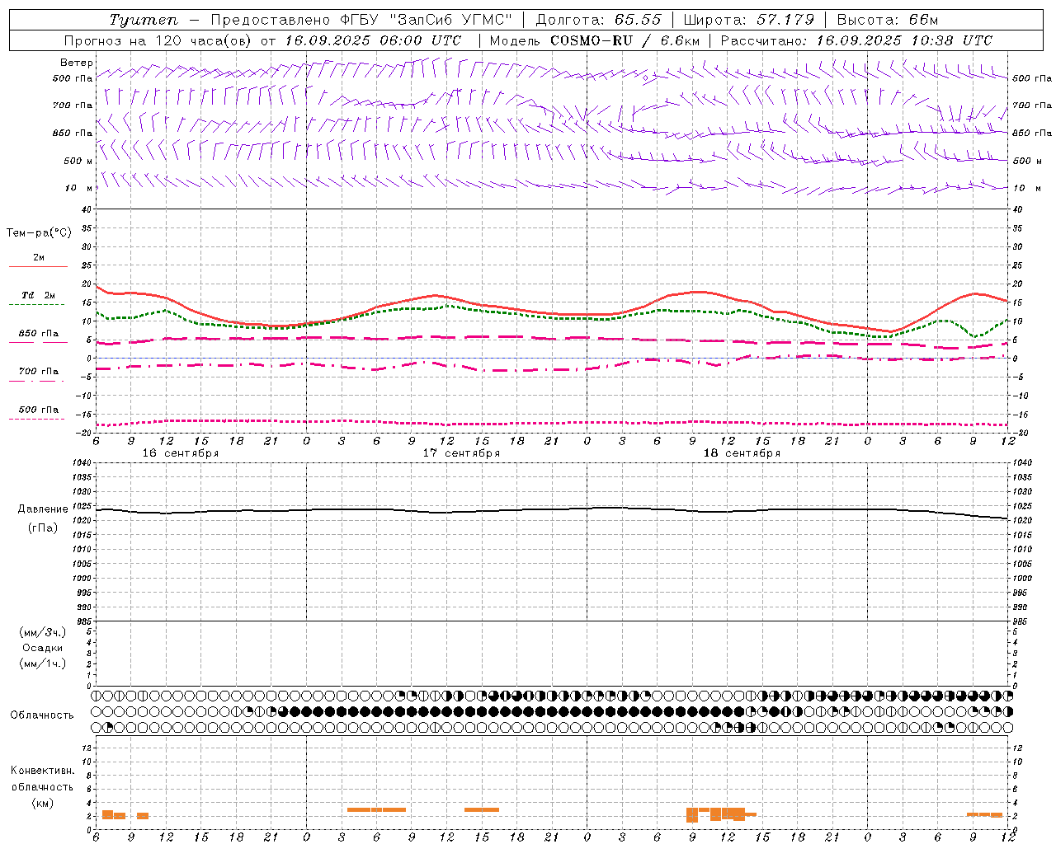Click the pink dotted 500 гПа temperature curve
1056x844 pixels.
pyautogui.click(x=553, y=423)
